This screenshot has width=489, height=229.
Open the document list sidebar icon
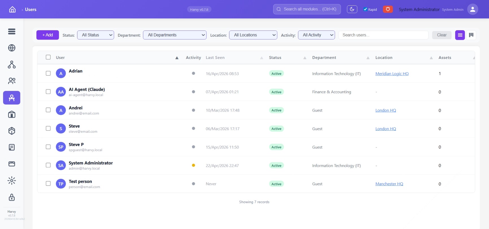click(12, 147)
